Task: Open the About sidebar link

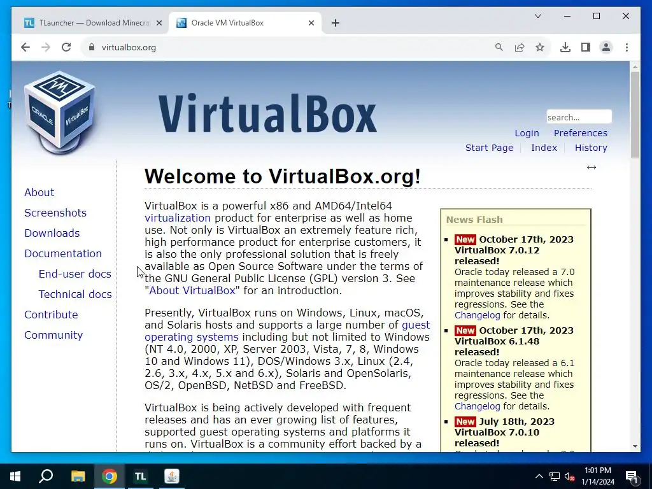Action: (39, 192)
